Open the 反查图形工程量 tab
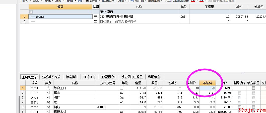 click(x=132, y=77)
